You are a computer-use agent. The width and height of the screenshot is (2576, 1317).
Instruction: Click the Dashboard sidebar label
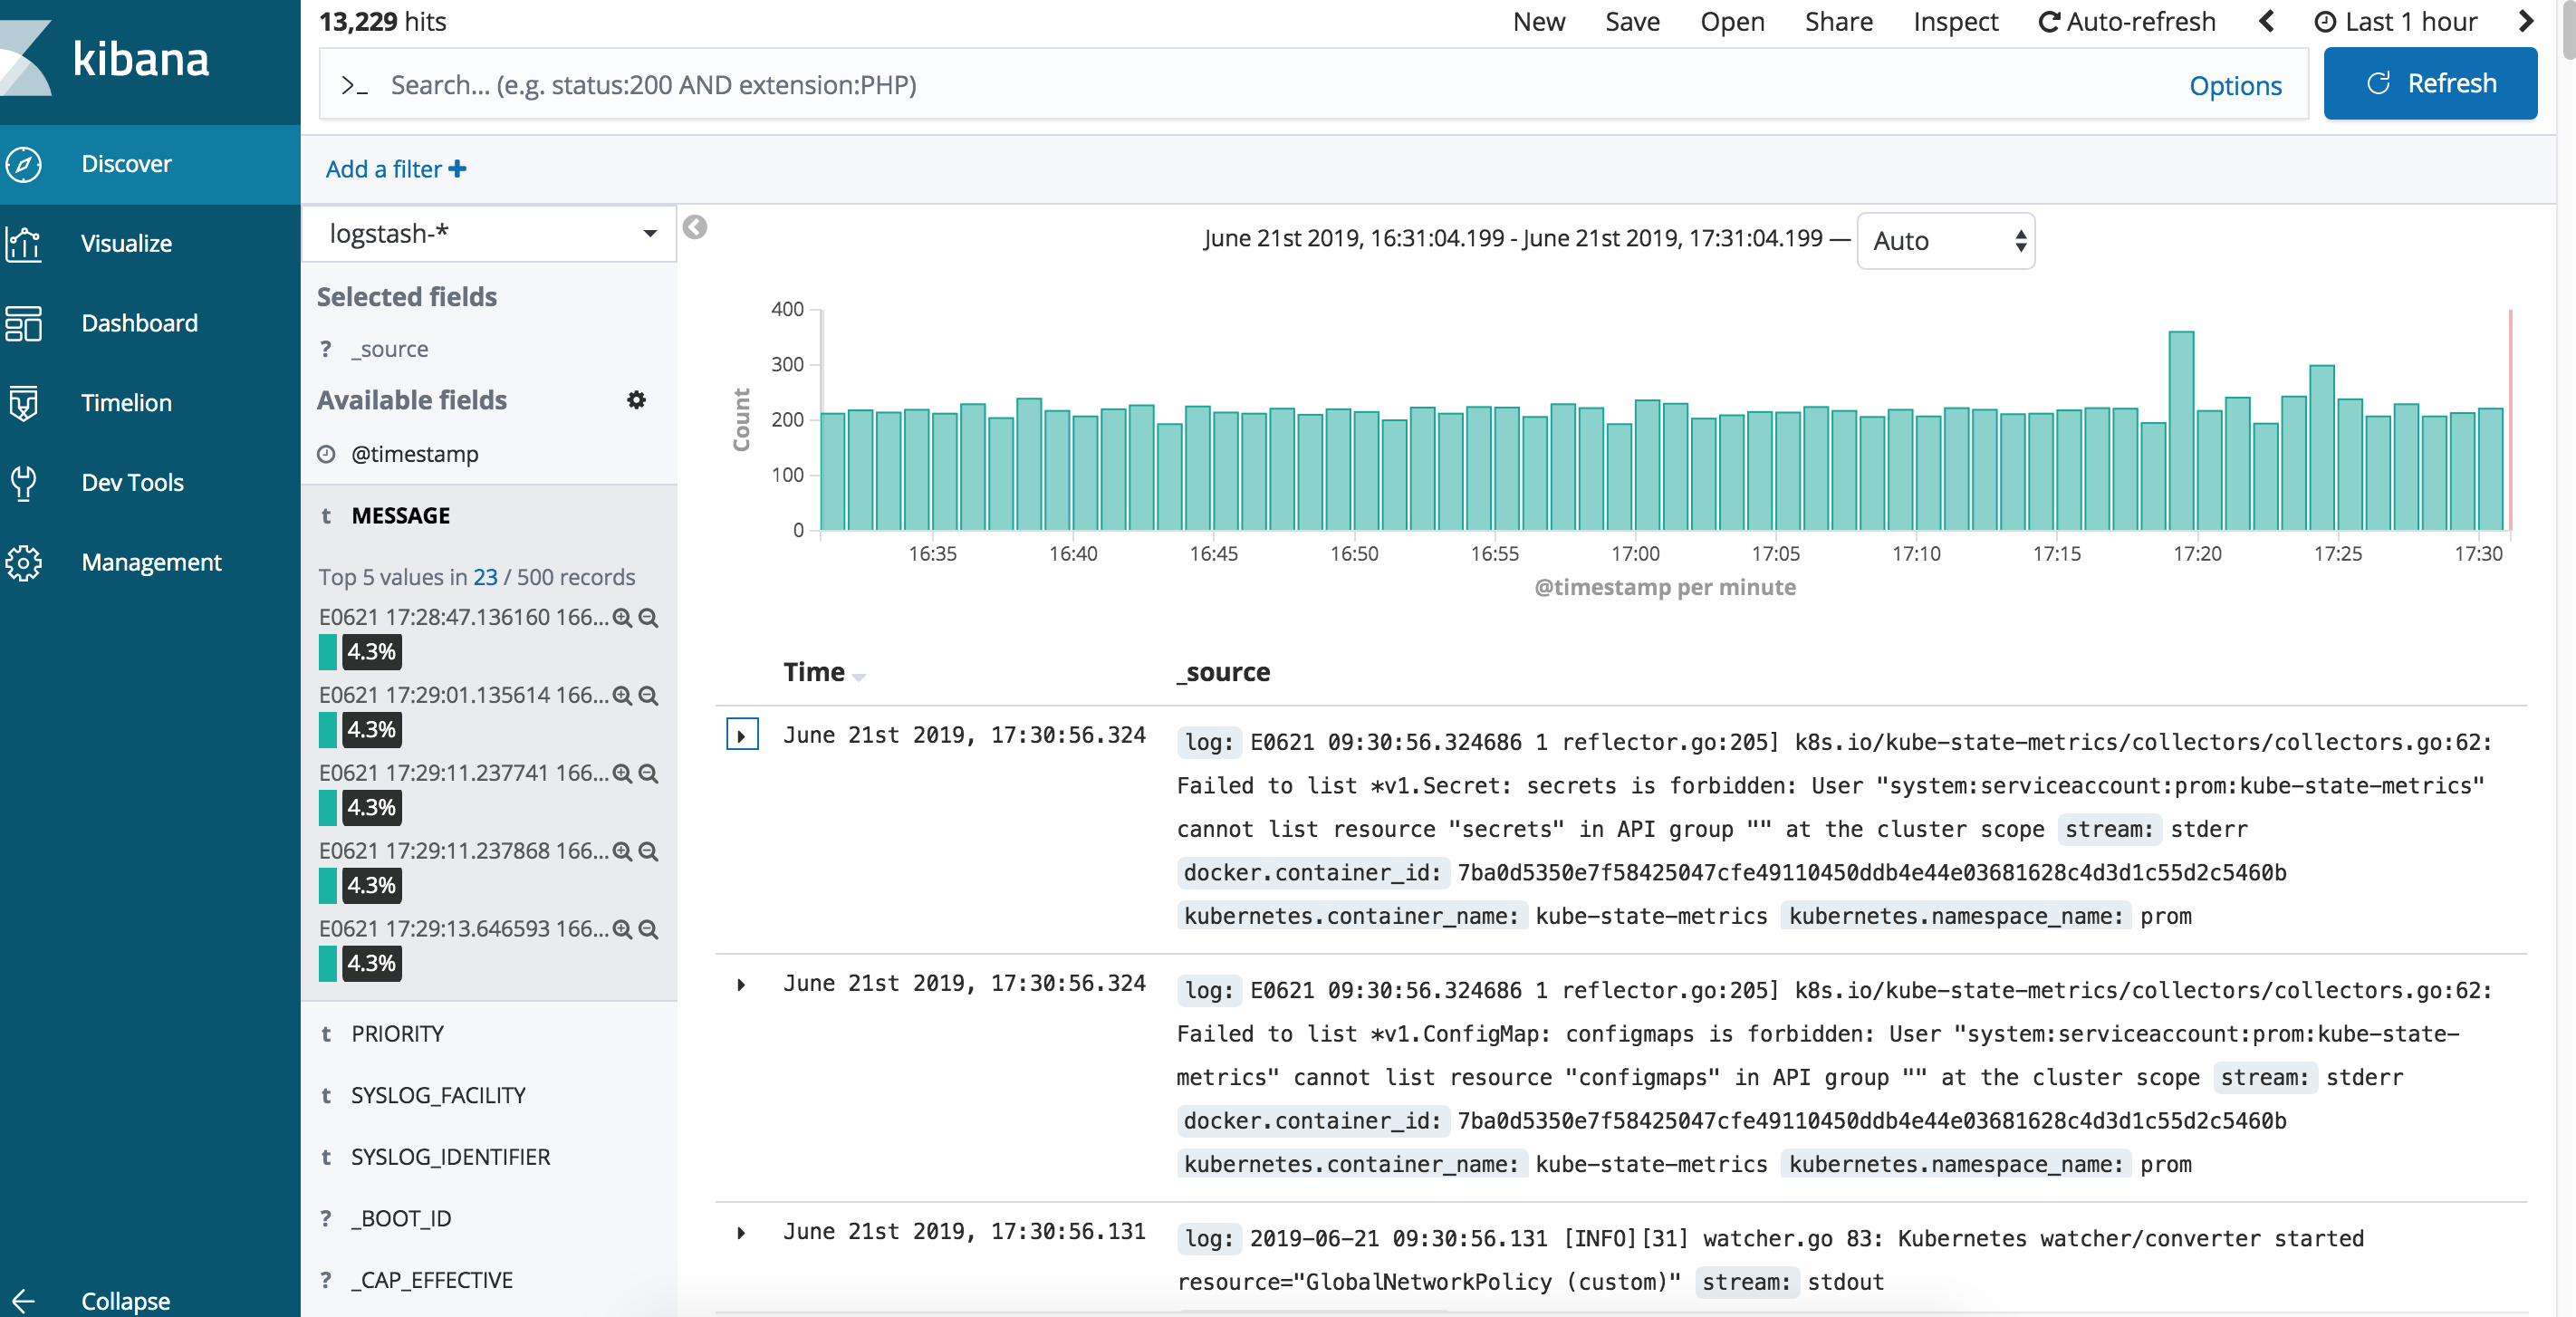point(140,323)
